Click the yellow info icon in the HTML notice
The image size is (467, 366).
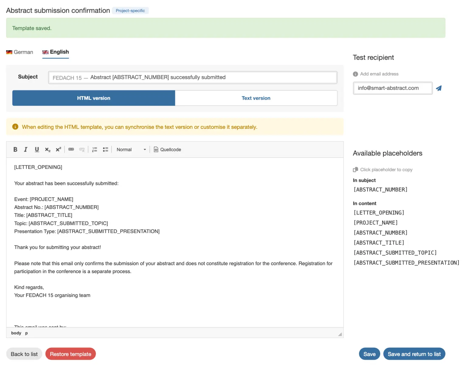click(x=15, y=127)
